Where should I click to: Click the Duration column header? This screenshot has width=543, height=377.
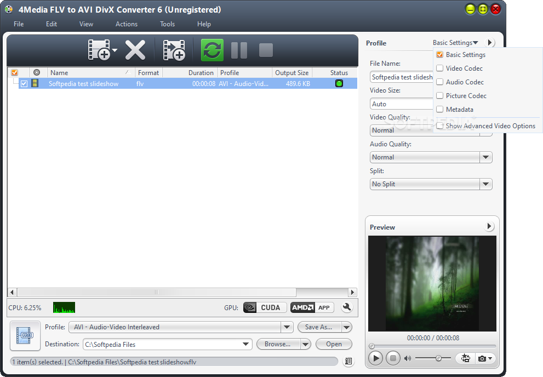(x=190, y=72)
